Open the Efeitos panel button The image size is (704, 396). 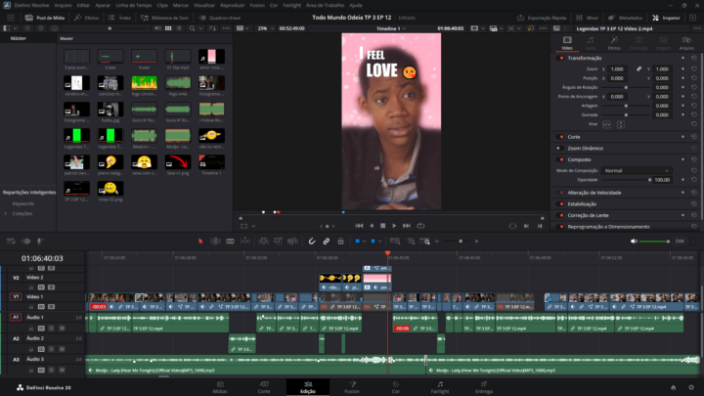tap(88, 18)
